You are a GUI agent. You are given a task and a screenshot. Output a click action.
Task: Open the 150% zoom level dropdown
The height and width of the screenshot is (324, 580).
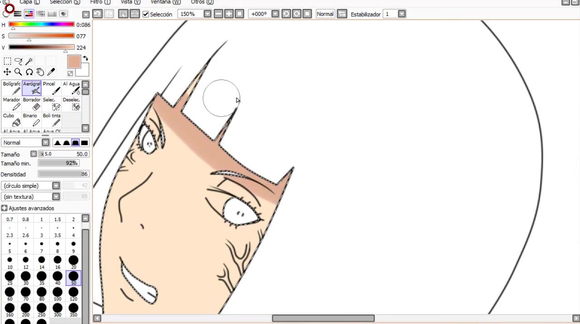coord(208,14)
